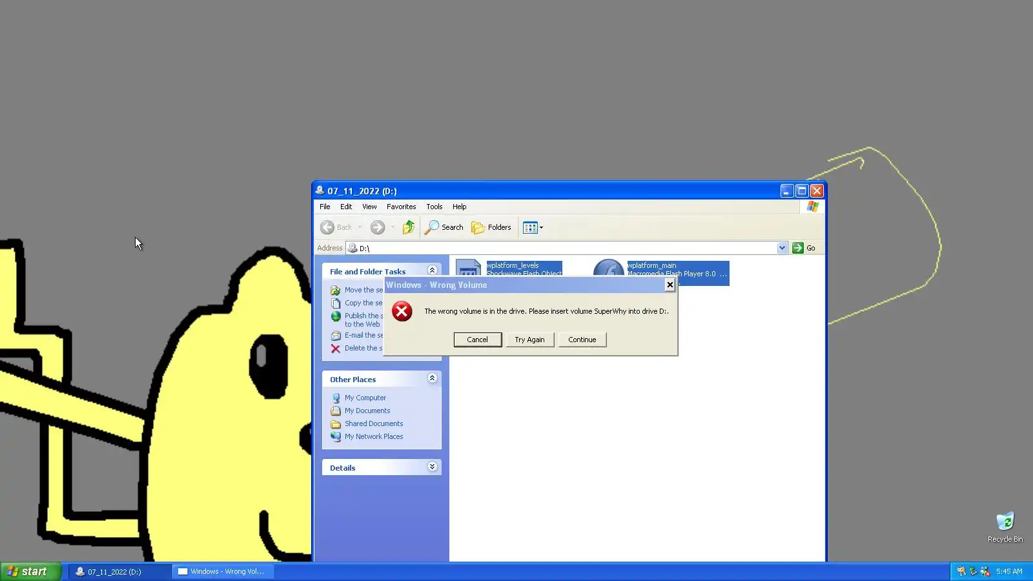Collapse the Other Places panel

point(432,378)
